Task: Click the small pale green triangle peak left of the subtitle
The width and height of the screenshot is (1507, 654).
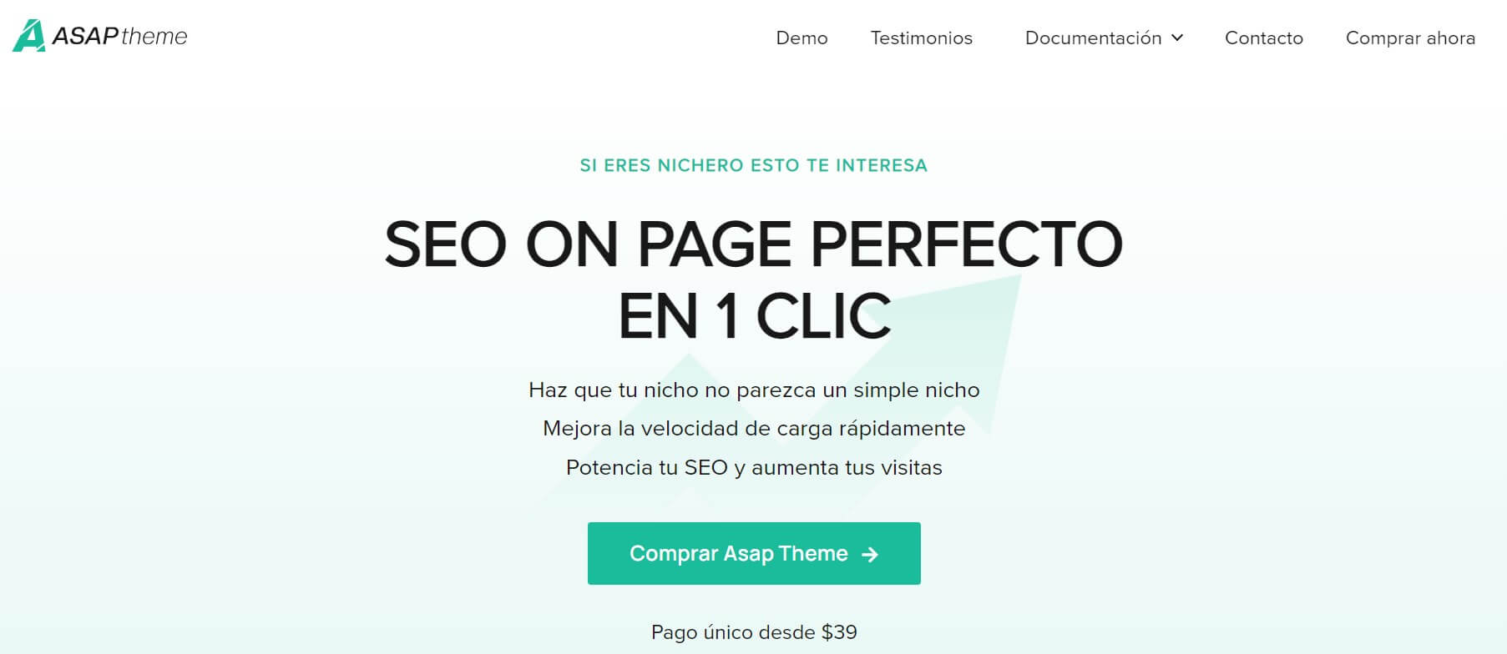Action: 689,367
